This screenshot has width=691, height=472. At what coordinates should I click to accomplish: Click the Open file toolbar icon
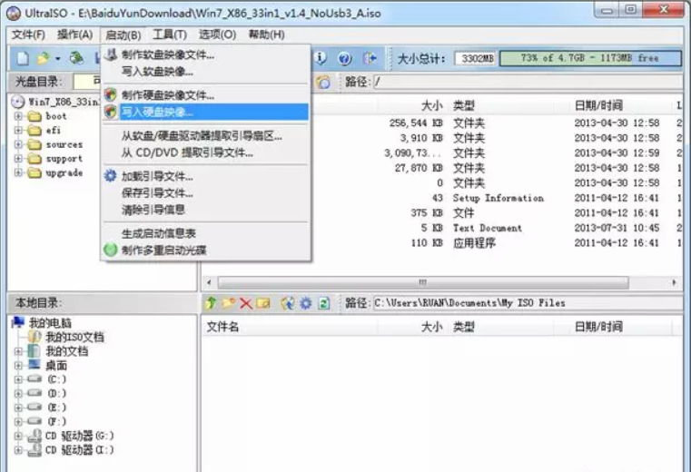pos(43,58)
